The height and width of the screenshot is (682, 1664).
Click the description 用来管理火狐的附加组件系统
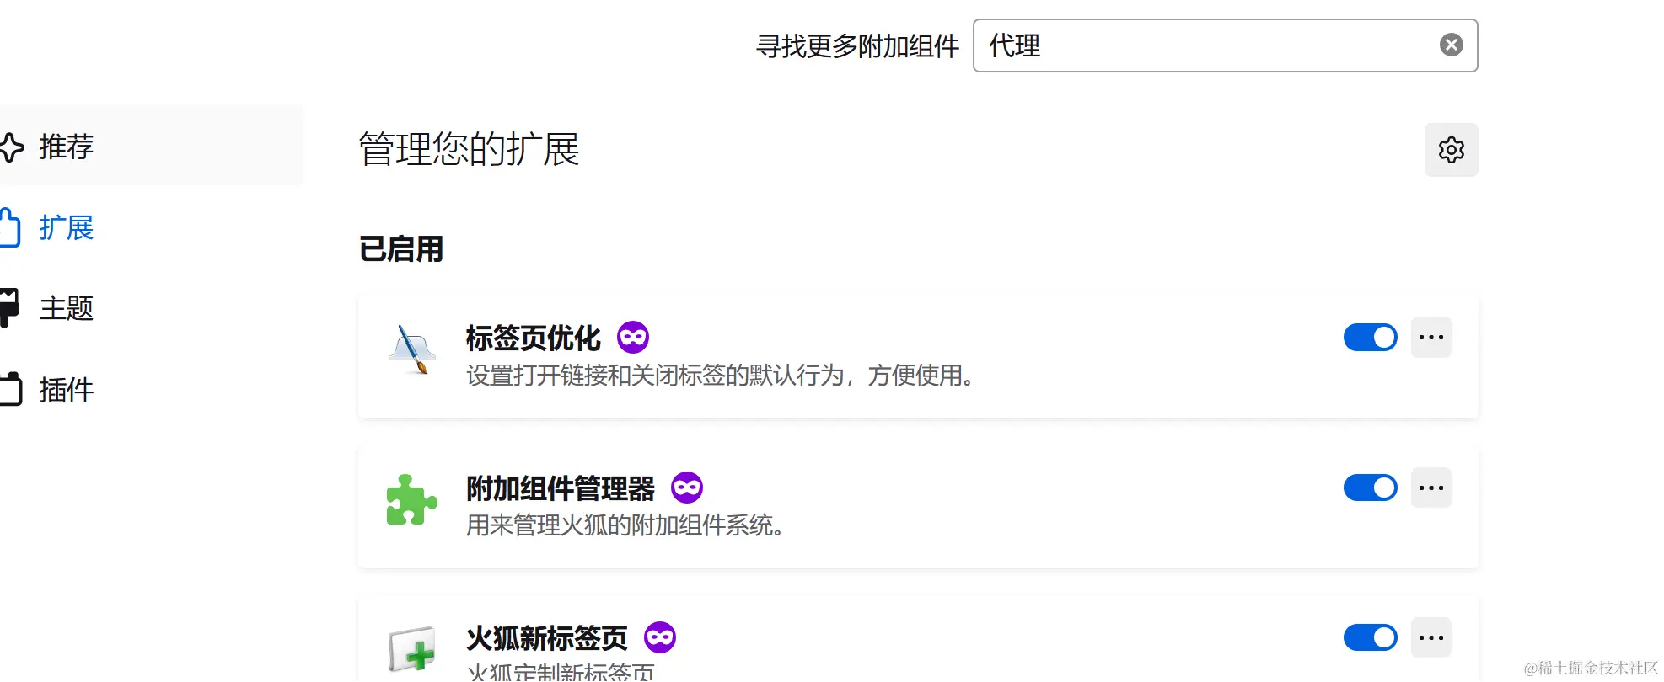pyautogui.click(x=626, y=525)
